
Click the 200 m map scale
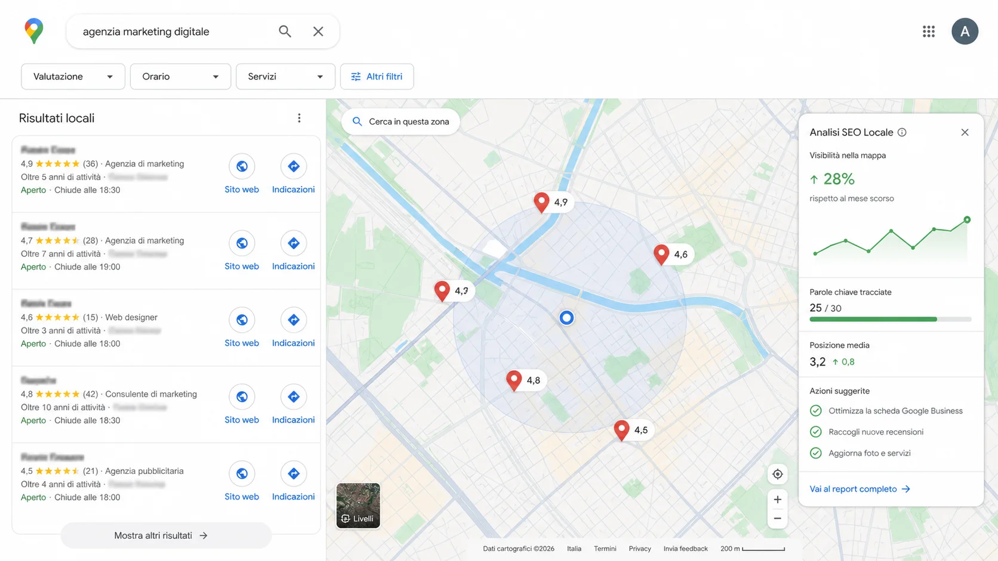(x=752, y=548)
